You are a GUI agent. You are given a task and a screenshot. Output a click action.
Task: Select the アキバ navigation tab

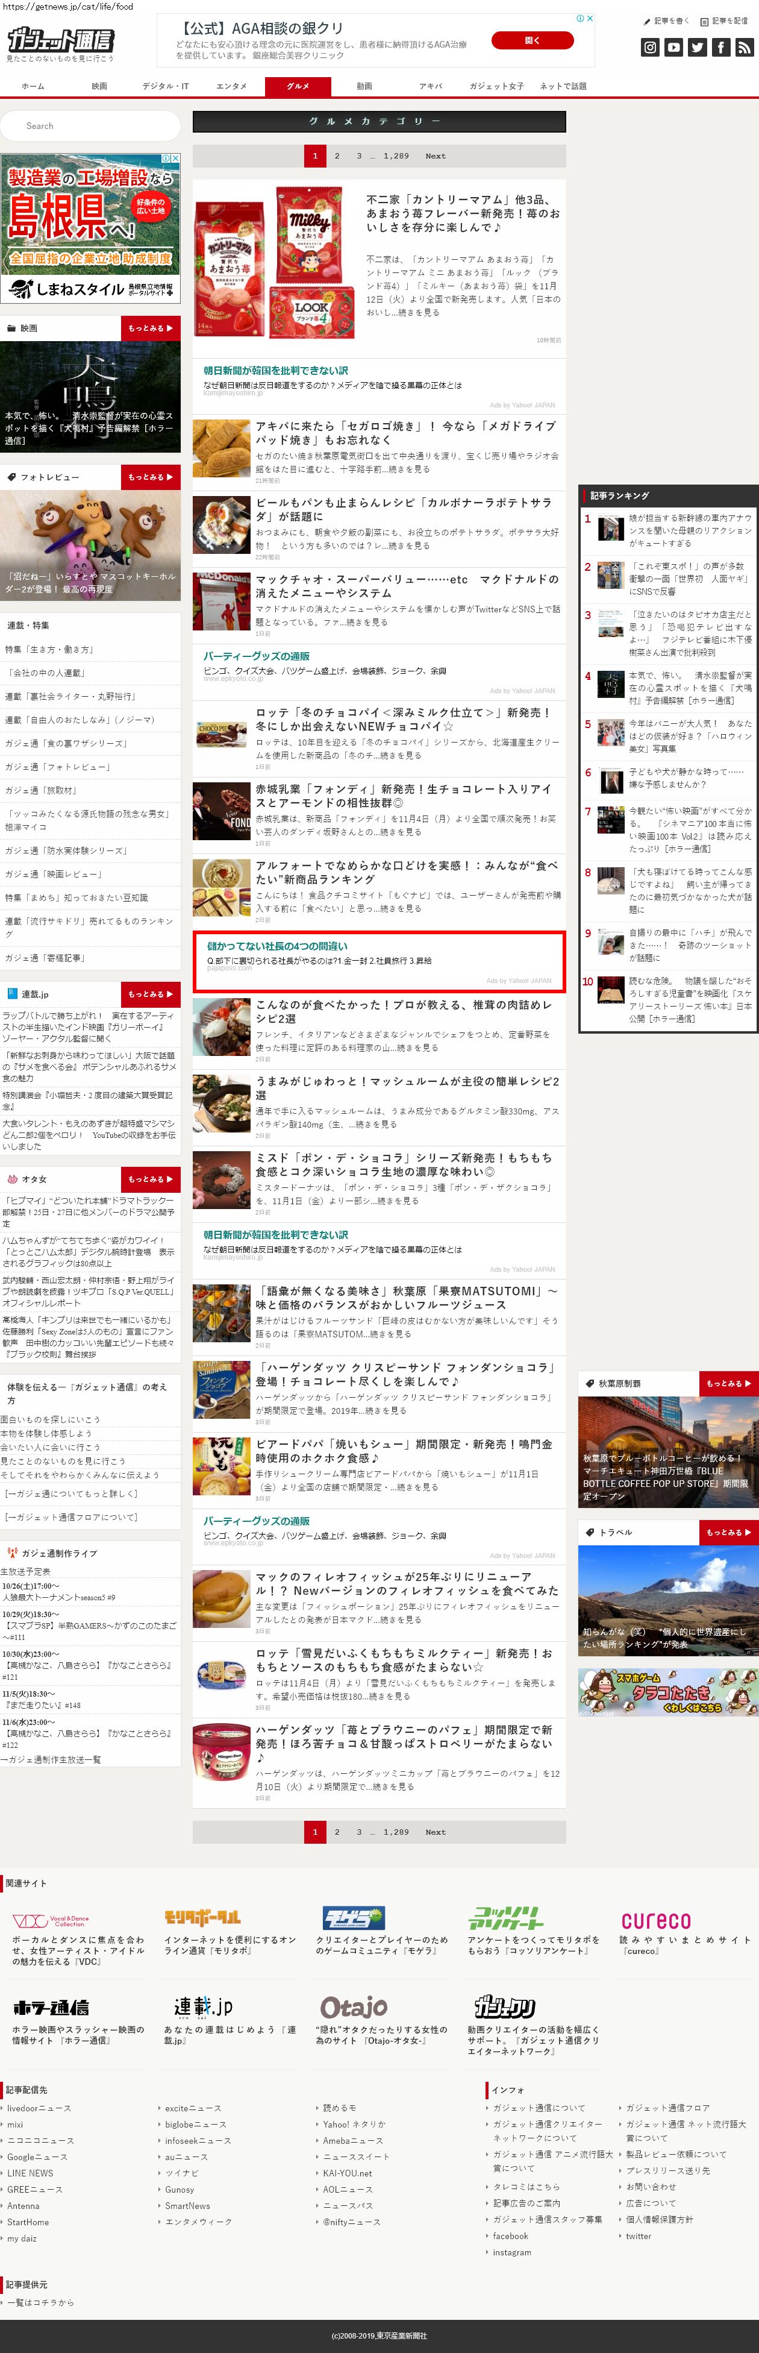click(x=430, y=86)
